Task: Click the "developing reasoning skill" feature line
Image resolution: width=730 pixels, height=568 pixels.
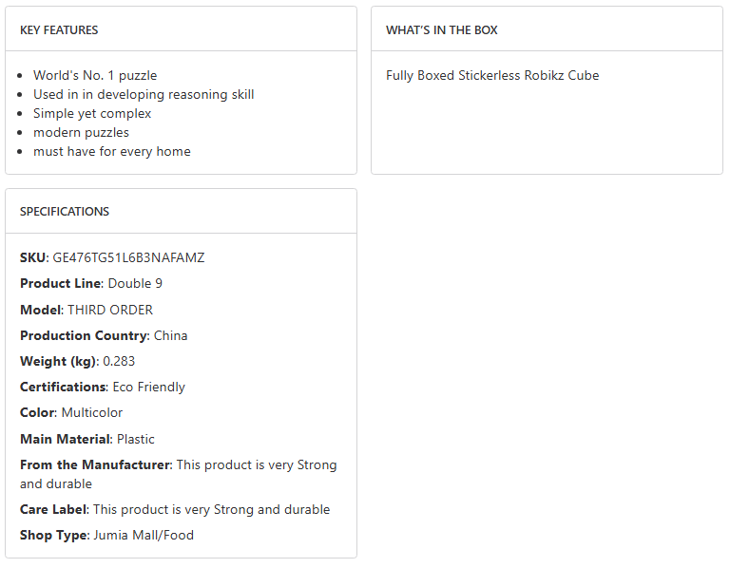Action: (144, 95)
